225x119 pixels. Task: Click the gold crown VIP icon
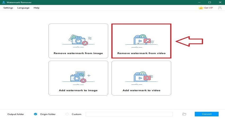point(201,8)
